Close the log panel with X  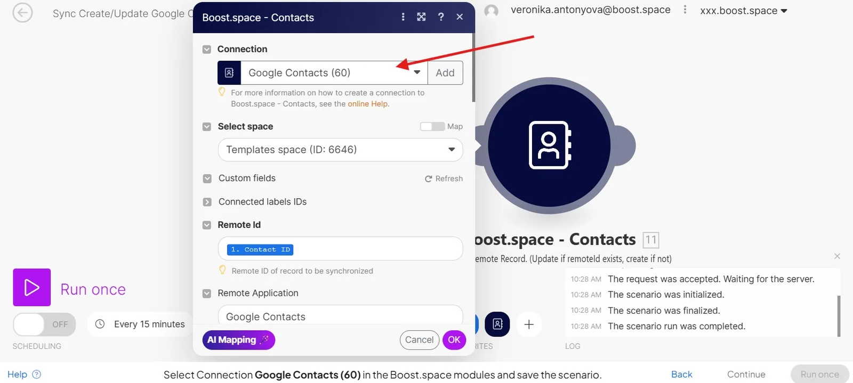[x=837, y=256]
